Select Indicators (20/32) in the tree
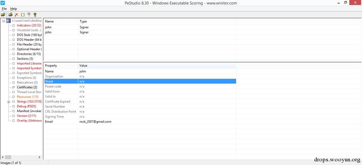Viewport: 362px width, 165px height. [29, 25]
